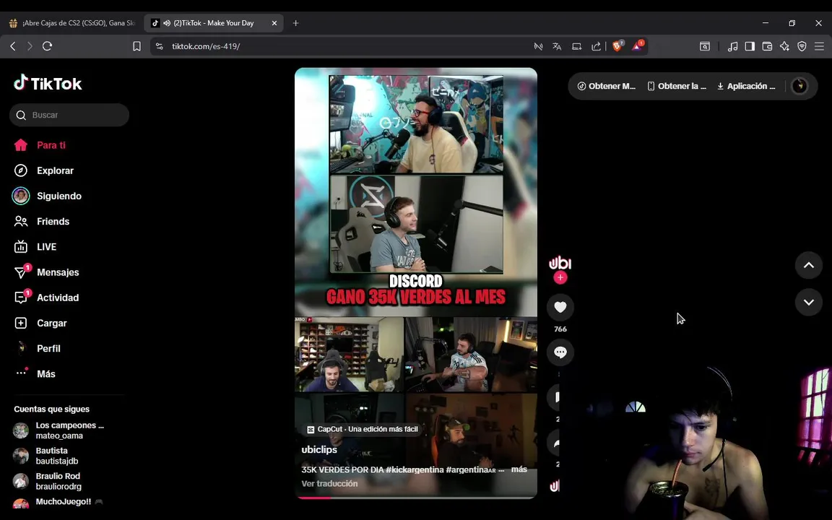
Task: Mute the TikTok tab speaker icon
Action: [x=167, y=23]
